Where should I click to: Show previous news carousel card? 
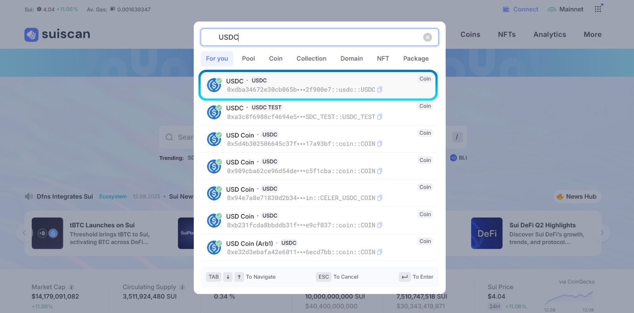pyautogui.click(x=24, y=233)
